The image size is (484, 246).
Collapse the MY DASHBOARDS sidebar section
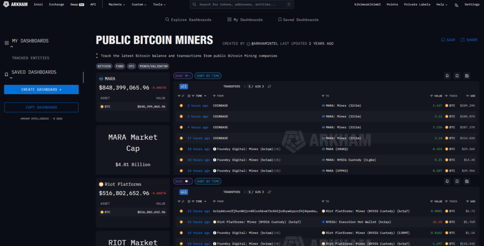point(12,47)
